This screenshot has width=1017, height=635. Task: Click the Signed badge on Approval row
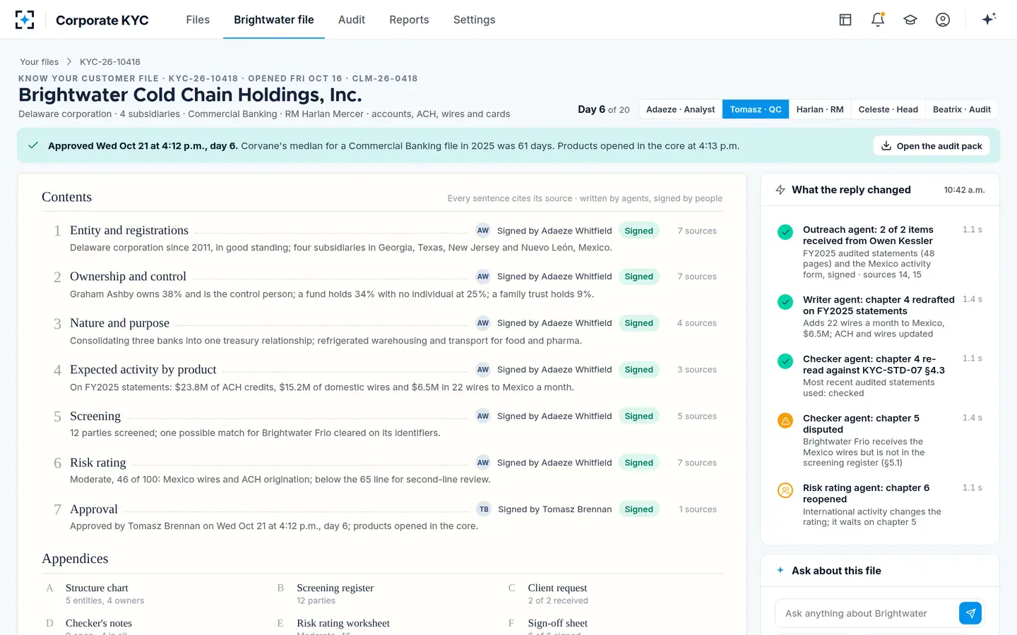point(638,509)
